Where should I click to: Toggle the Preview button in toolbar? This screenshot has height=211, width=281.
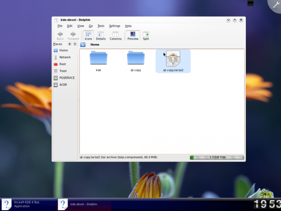click(x=133, y=36)
